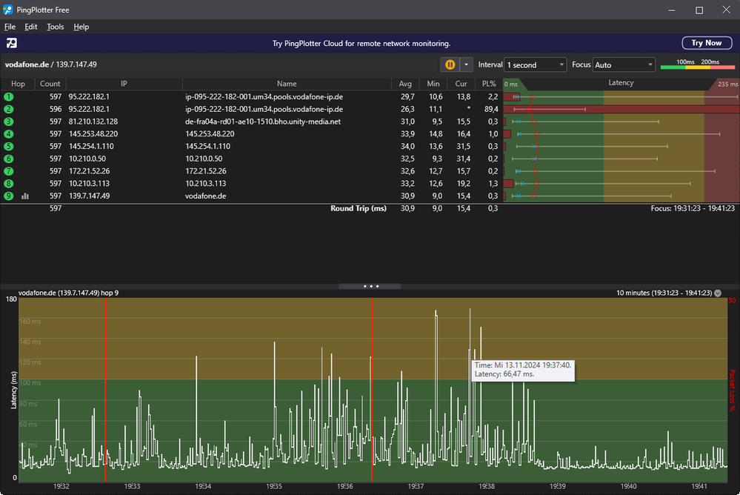
Task: Click the Try Now button
Action: [706, 43]
